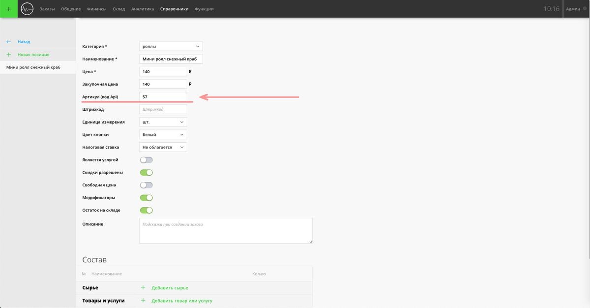Open Цвет кнопки color selector set to Белый

[163, 134]
